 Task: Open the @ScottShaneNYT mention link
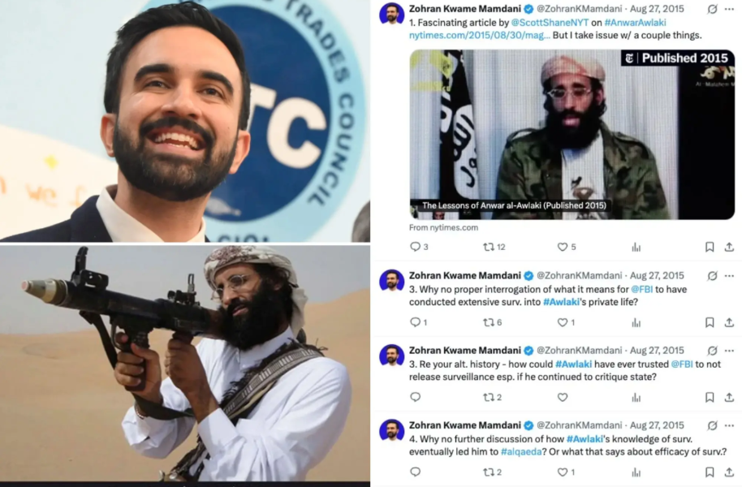(550, 22)
